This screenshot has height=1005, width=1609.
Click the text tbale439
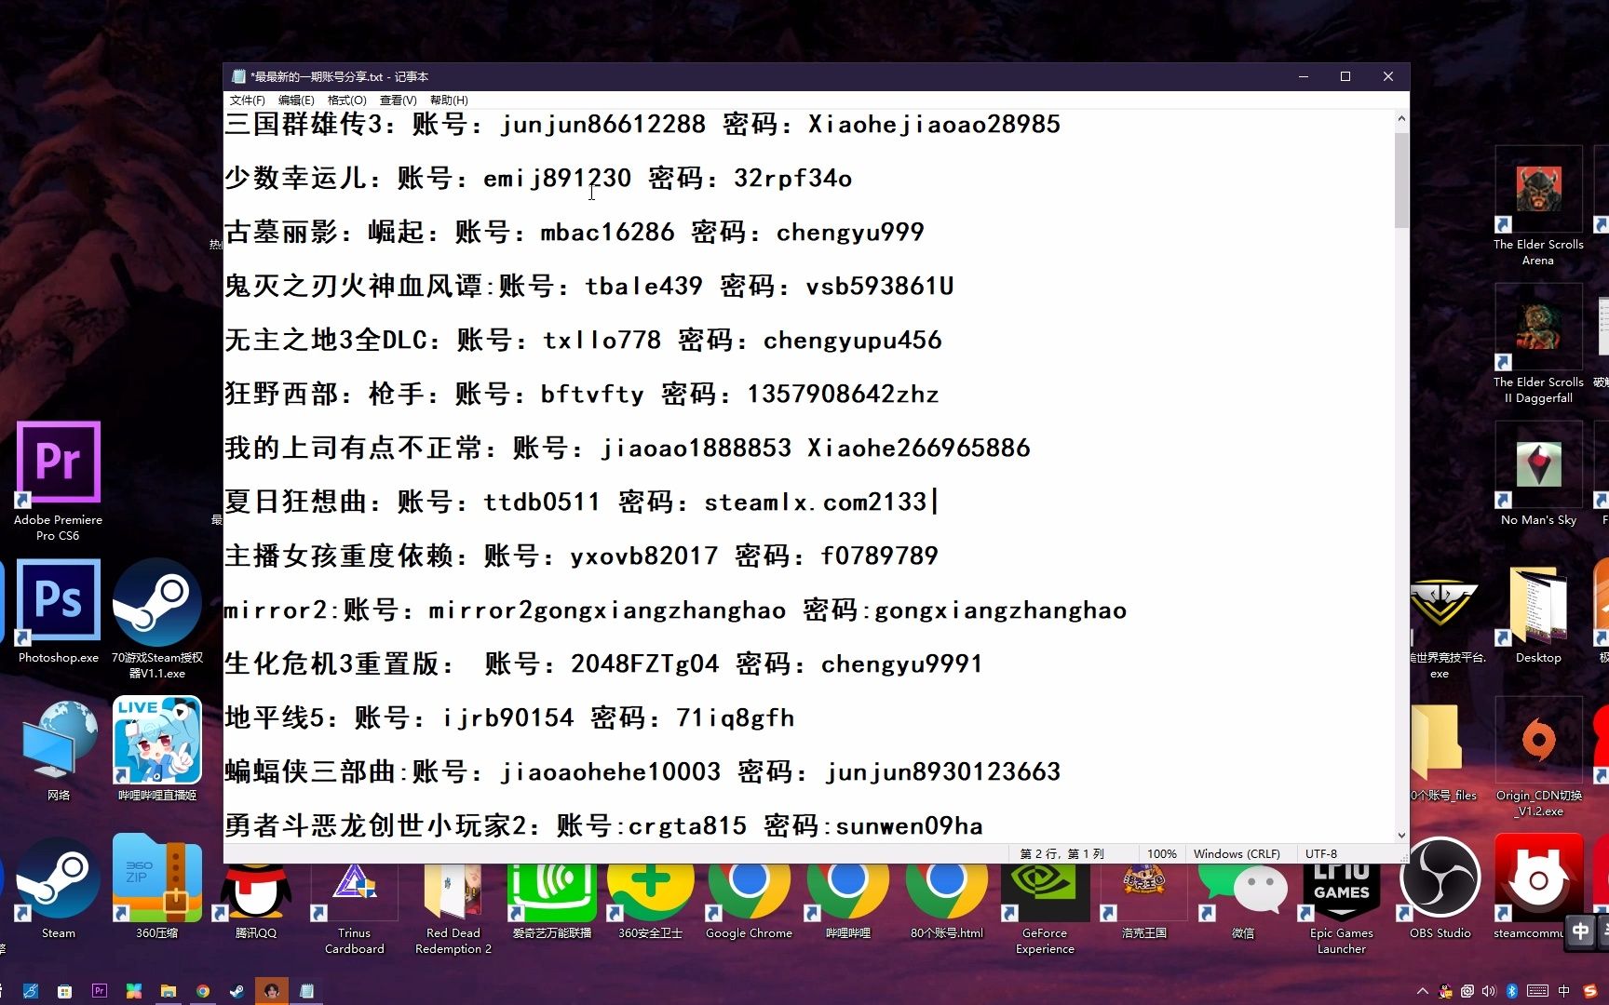point(643,287)
